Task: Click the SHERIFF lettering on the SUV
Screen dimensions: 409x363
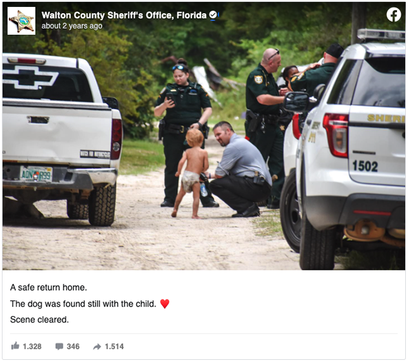Action: (x=386, y=118)
